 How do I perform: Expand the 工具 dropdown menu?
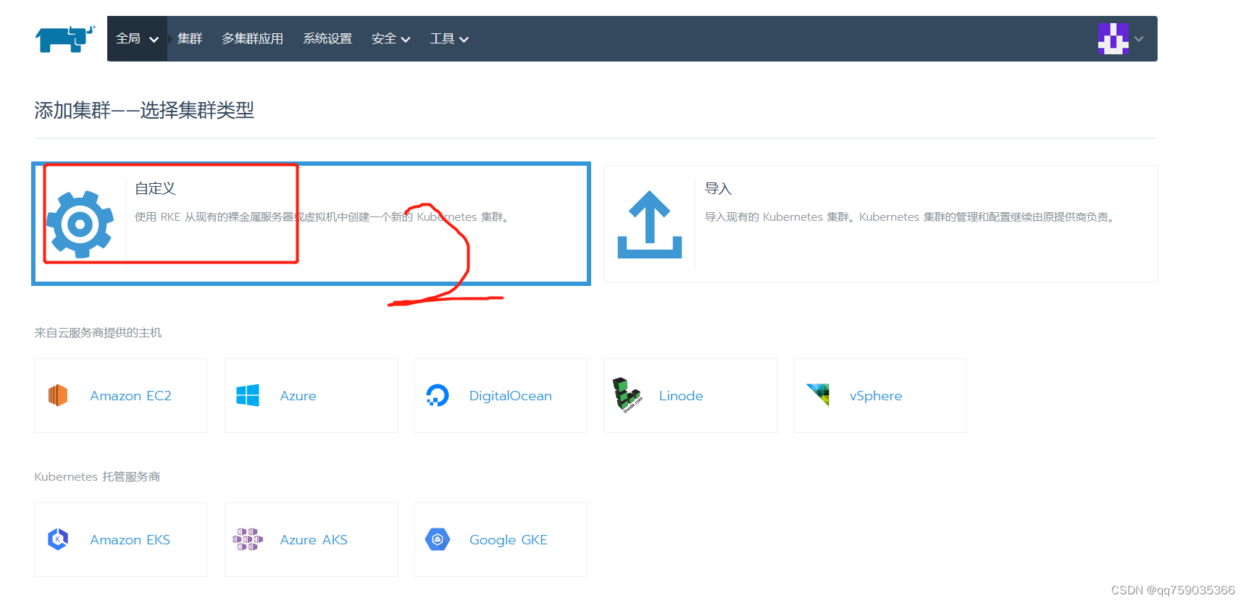(x=449, y=38)
